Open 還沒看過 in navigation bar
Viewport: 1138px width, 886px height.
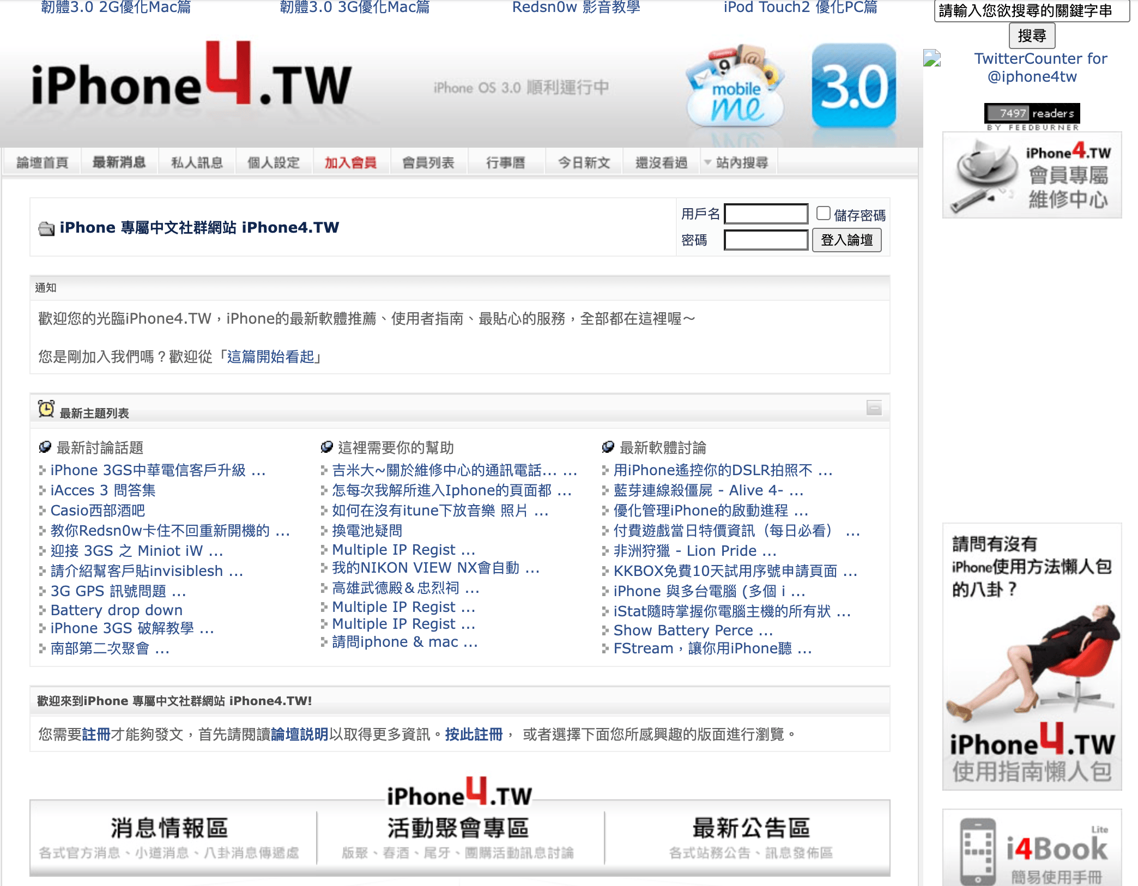662,162
